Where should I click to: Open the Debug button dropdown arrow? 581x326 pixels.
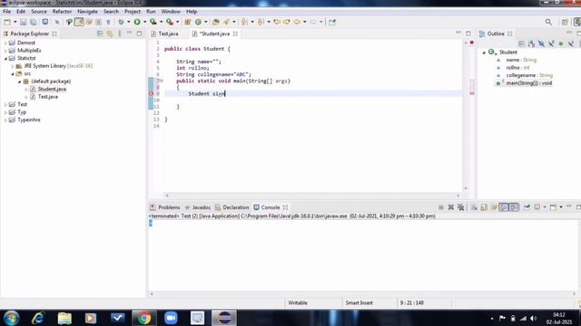click(129, 22)
